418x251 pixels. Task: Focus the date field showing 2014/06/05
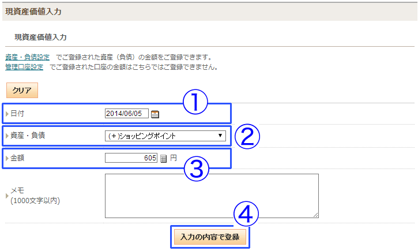[127, 113]
